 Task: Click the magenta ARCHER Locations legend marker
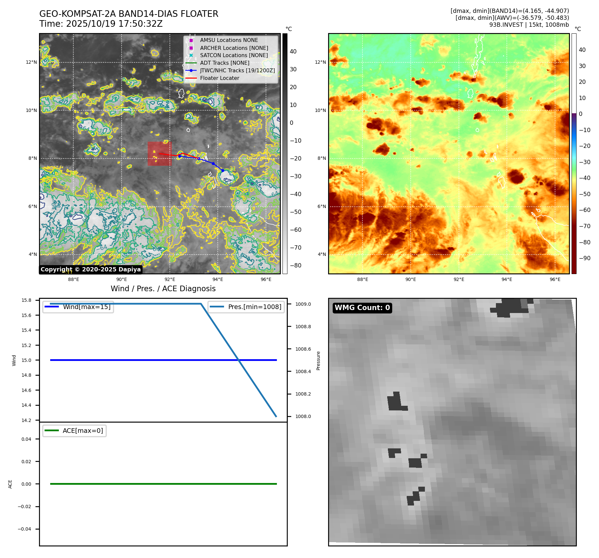(x=191, y=48)
